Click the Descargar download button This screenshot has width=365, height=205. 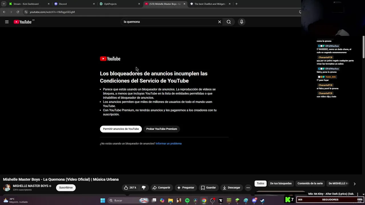[x=231, y=188]
